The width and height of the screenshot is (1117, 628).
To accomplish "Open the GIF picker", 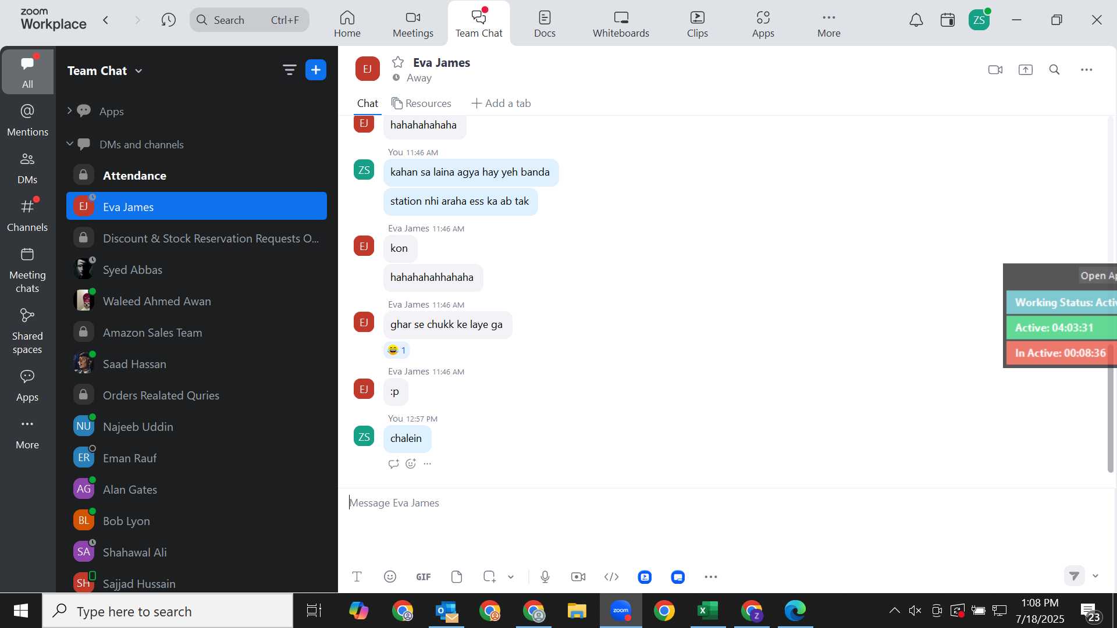I will (x=424, y=577).
